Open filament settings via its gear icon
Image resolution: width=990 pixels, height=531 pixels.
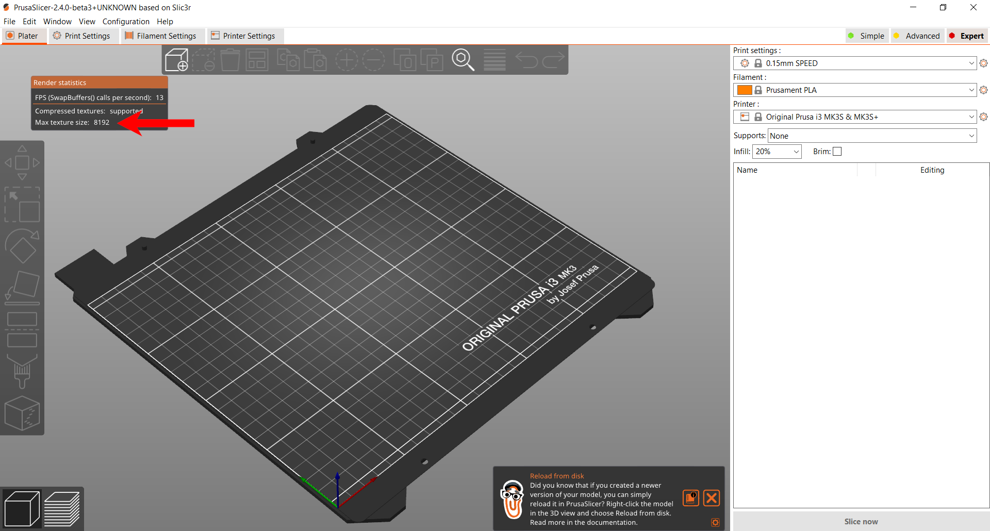pos(984,90)
